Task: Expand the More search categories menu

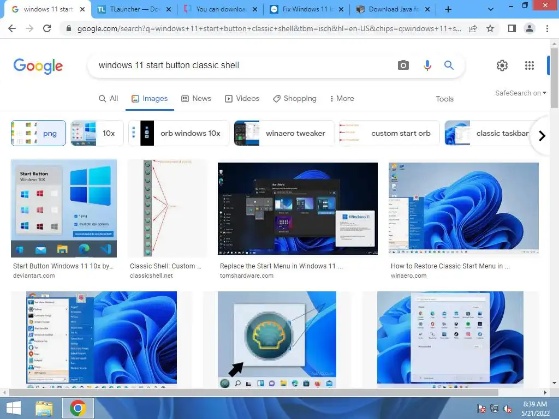Action: pyautogui.click(x=342, y=98)
